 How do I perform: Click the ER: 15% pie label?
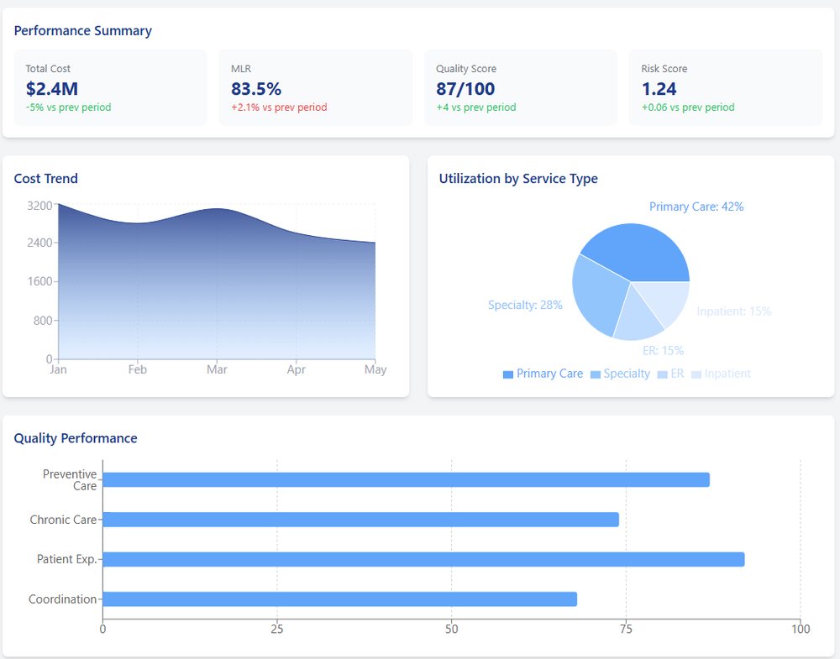664,351
